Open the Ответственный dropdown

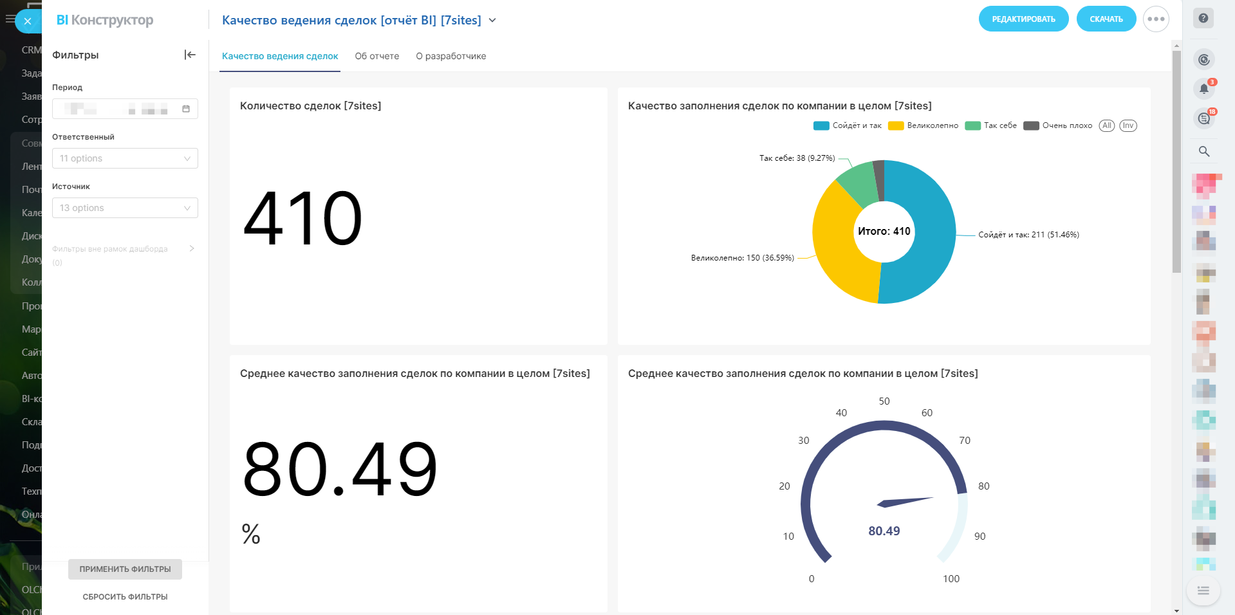(125, 158)
